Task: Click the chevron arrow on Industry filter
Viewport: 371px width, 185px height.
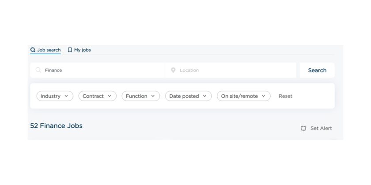Action: point(66,96)
